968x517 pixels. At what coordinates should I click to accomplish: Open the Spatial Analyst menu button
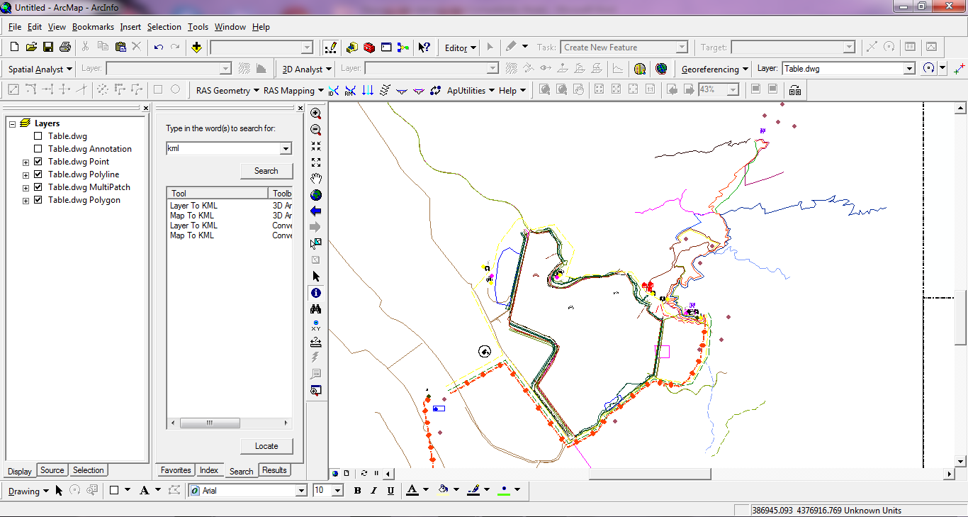tap(40, 69)
